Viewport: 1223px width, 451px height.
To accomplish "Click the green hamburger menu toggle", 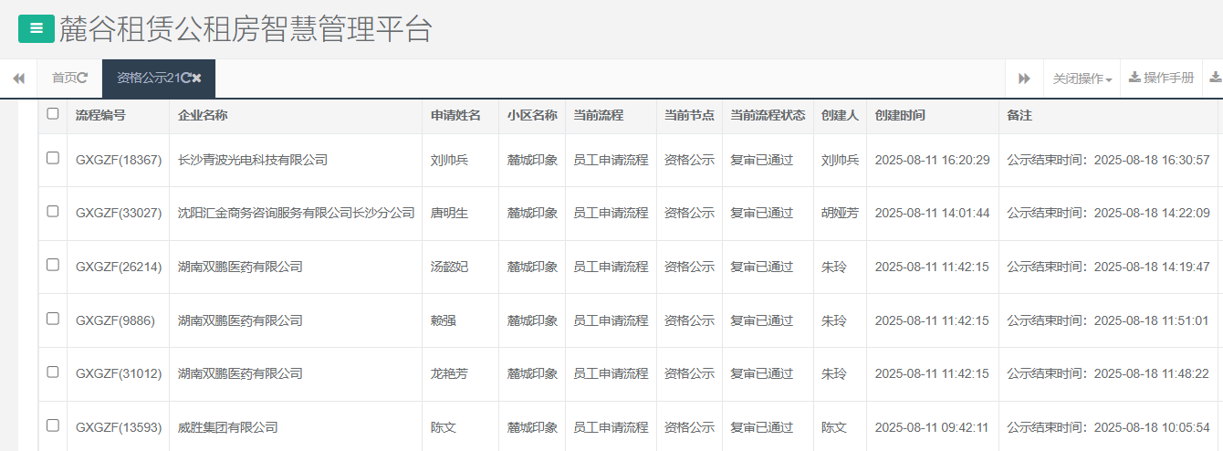I will (37, 29).
